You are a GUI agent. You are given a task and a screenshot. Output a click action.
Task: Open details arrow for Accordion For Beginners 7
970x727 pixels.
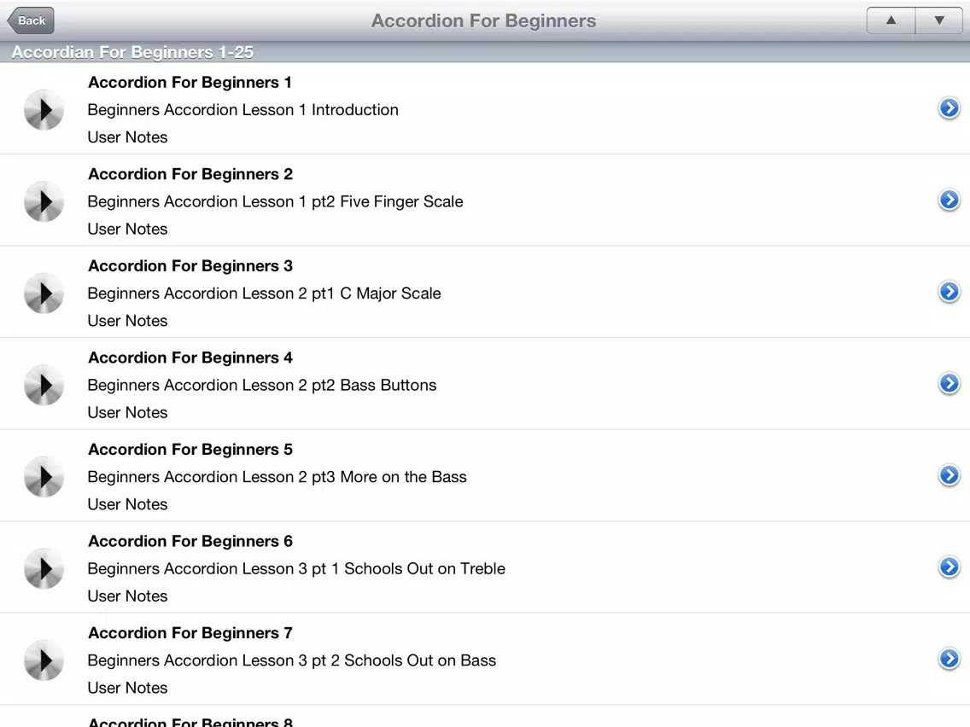[949, 659]
